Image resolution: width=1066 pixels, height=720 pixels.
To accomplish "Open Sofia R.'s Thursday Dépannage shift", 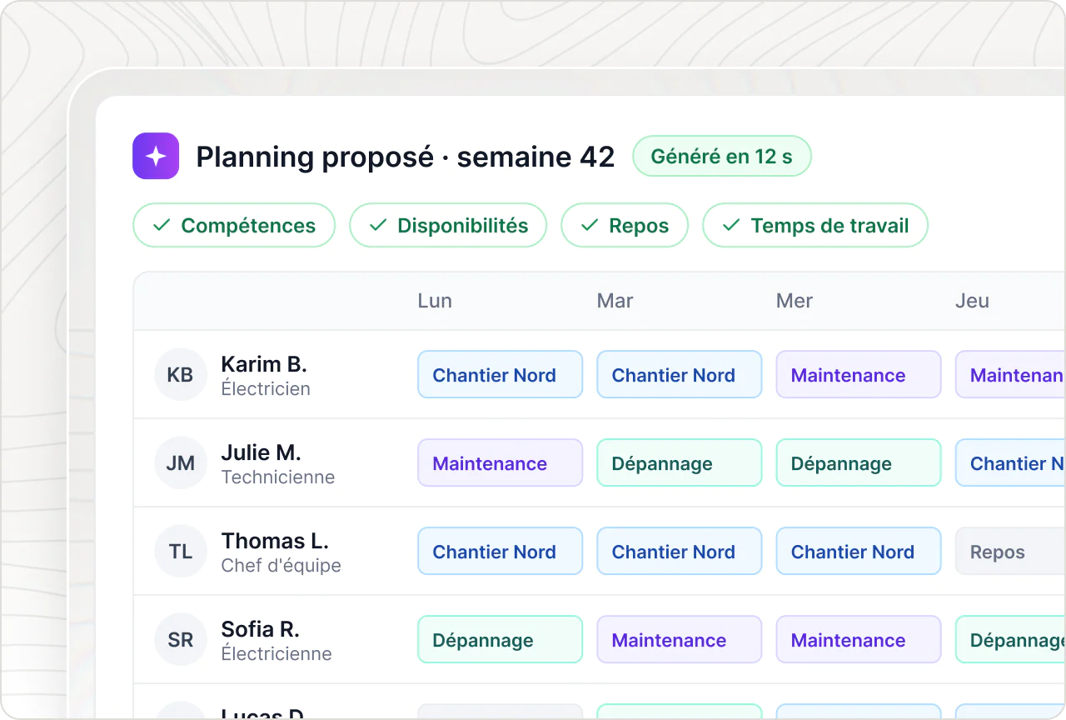I will coord(1010,640).
